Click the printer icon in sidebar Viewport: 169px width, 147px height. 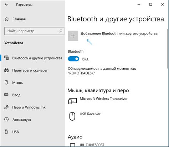[6, 70]
